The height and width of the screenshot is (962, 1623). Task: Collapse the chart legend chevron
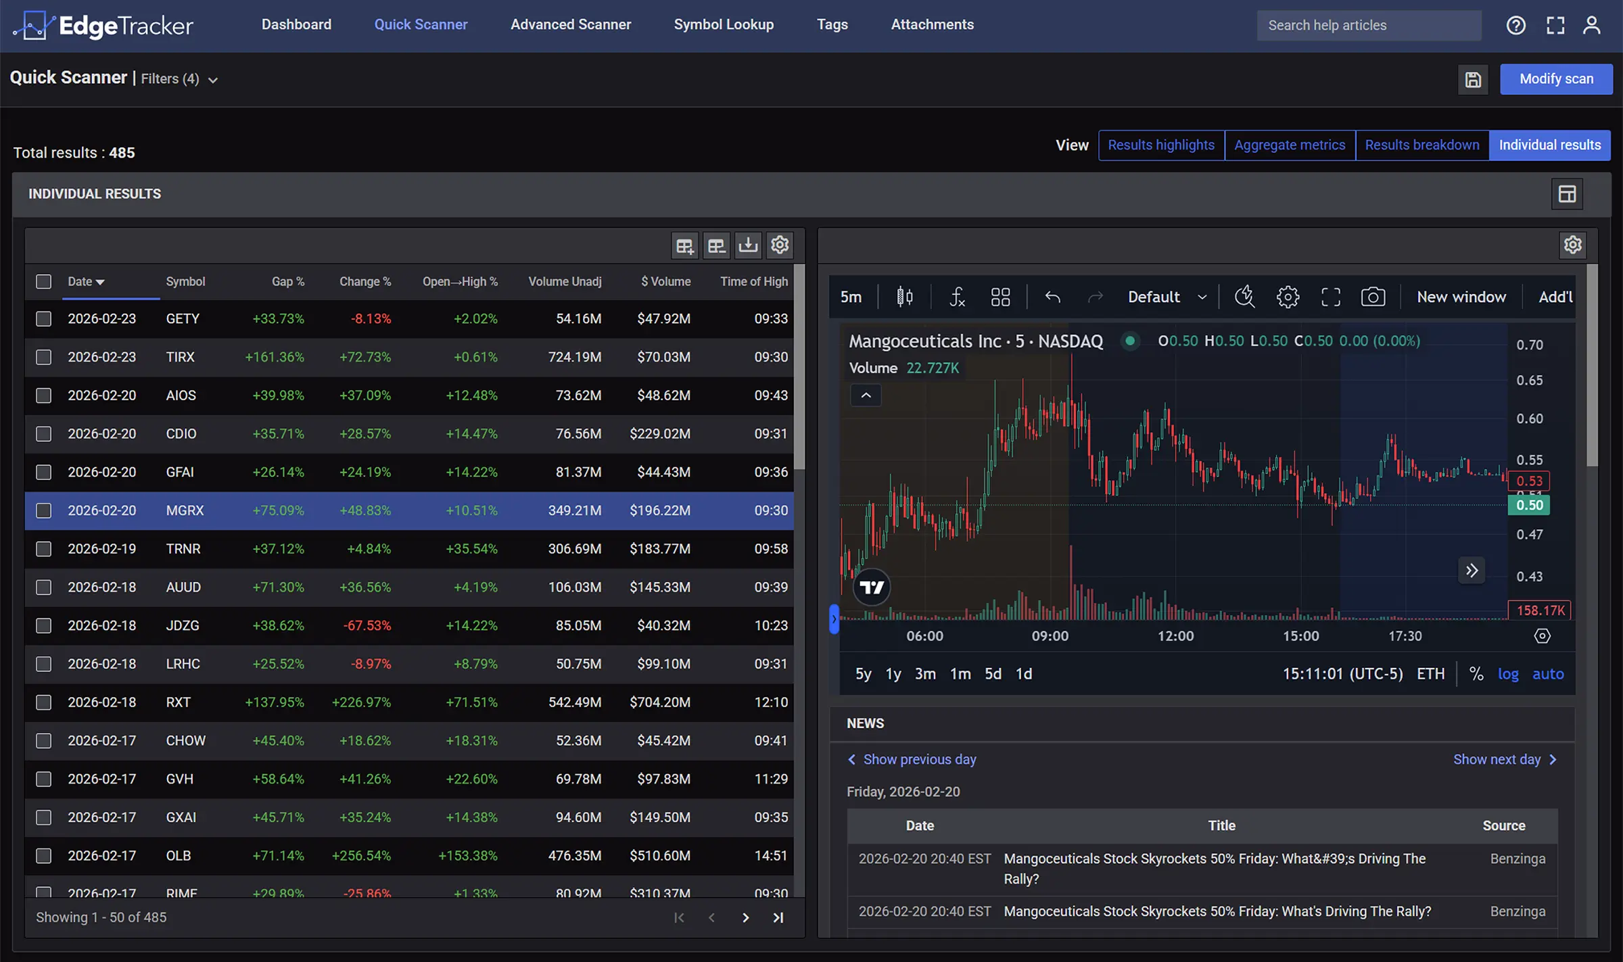[866, 395]
